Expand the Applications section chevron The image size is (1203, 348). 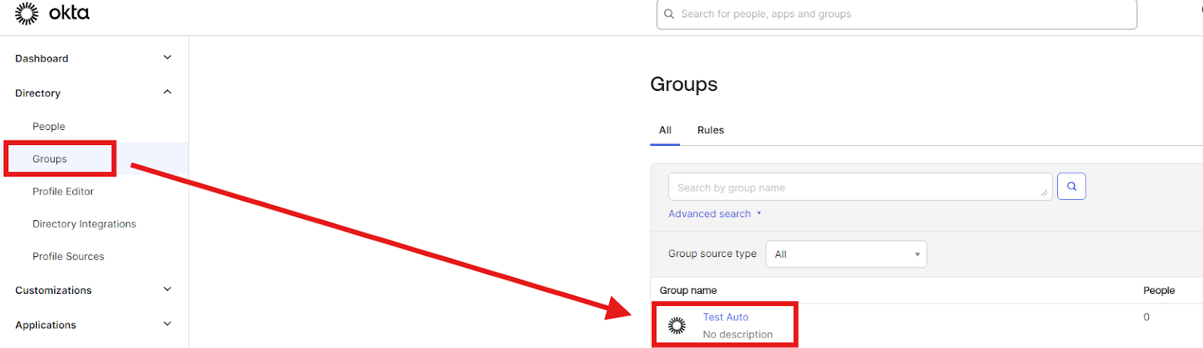pyautogui.click(x=167, y=324)
